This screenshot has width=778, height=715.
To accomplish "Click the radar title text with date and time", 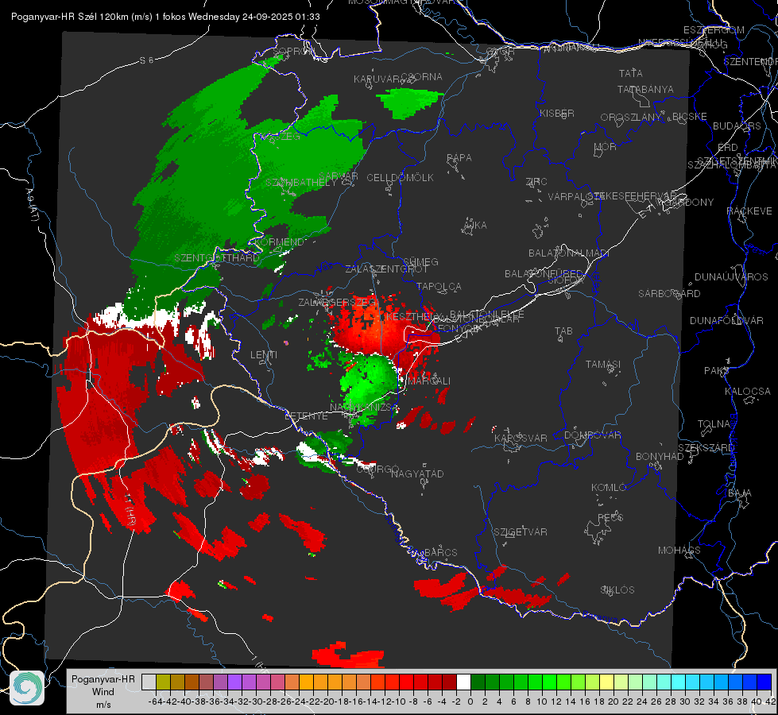I will point(165,17).
